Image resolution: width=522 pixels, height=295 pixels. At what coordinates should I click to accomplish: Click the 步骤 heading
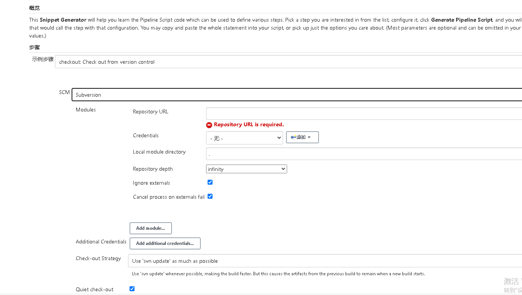pos(34,47)
